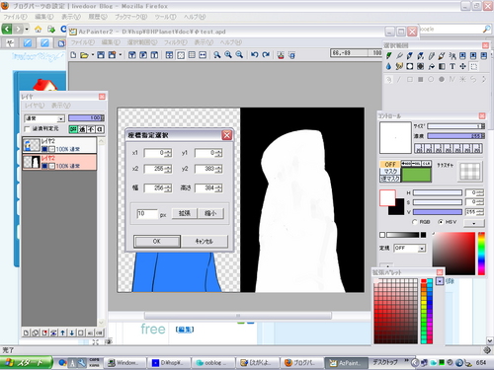Select the HSV radio button

click(x=441, y=222)
